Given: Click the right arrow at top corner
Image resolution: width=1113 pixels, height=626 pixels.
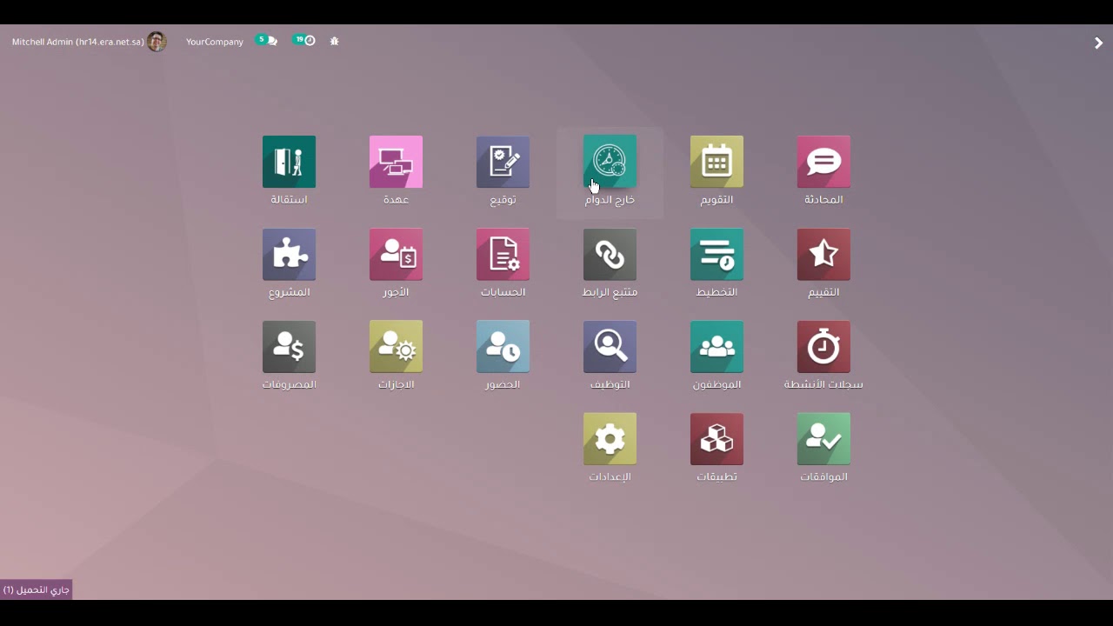Looking at the screenshot, I should point(1098,43).
